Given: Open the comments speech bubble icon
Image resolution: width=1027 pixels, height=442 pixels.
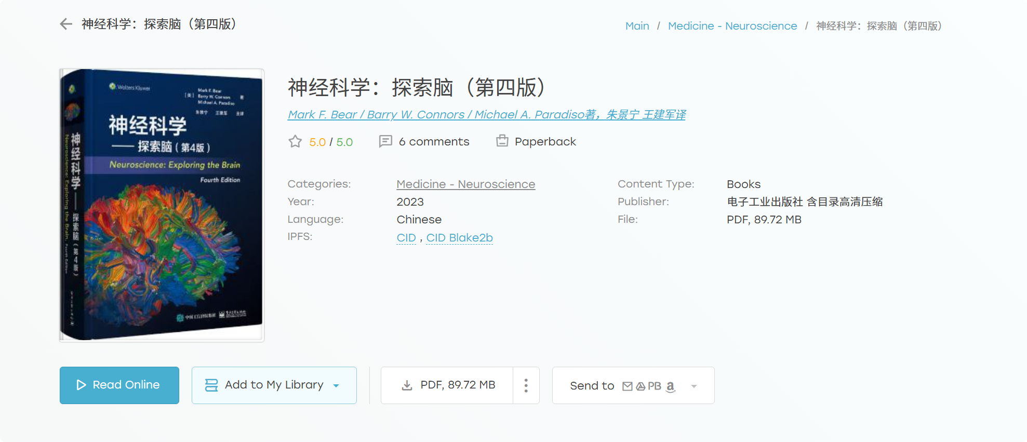Looking at the screenshot, I should pos(385,141).
